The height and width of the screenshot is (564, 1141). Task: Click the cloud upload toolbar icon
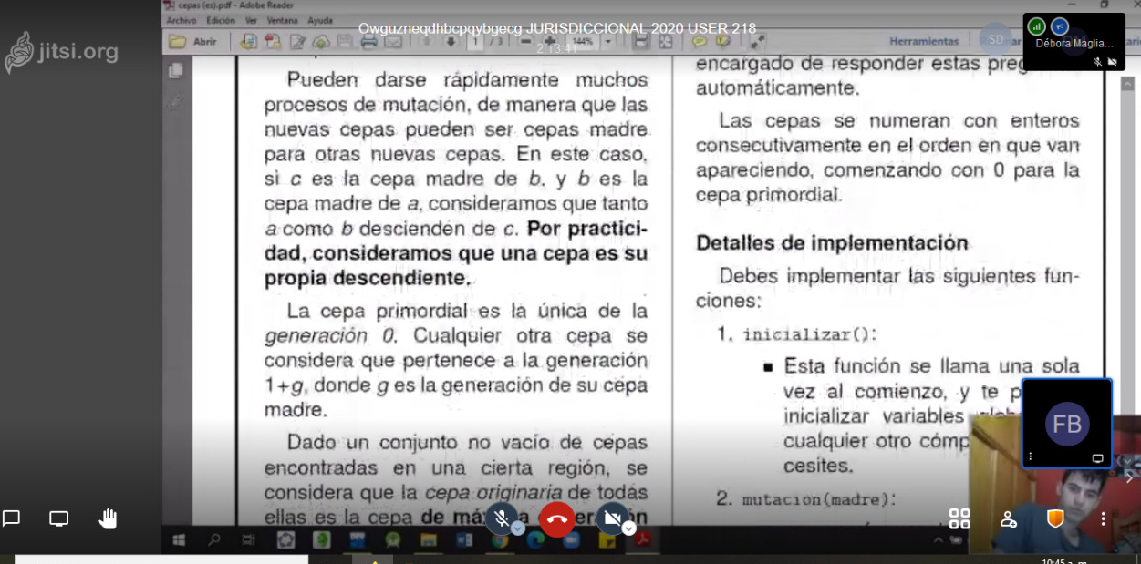tap(321, 41)
